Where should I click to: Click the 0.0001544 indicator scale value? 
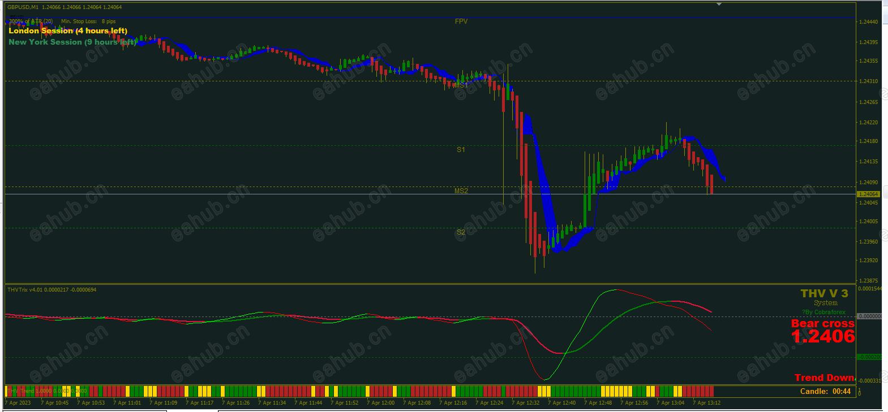tap(870, 289)
